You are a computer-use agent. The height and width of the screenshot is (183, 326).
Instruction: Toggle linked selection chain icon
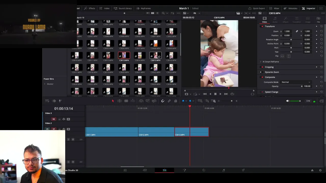[169, 101]
